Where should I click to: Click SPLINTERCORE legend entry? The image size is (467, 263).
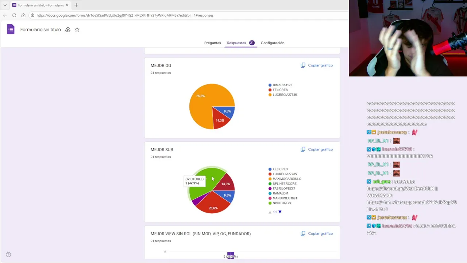(282, 184)
